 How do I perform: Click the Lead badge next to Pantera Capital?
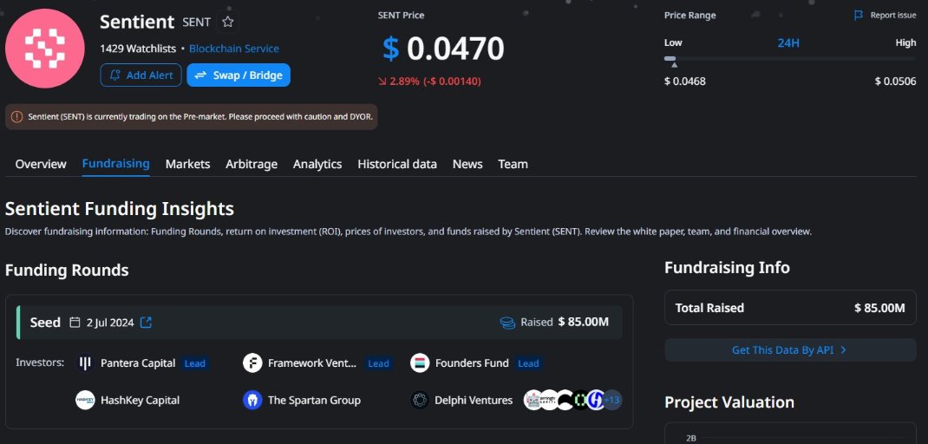pyautogui.click(x=195, y=363)
